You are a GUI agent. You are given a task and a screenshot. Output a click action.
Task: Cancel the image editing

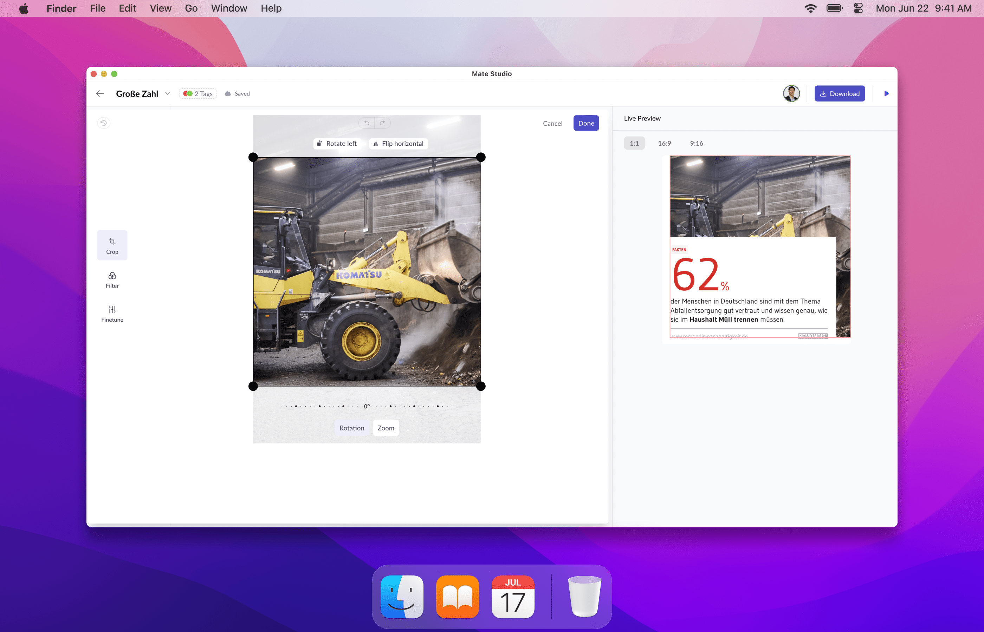552,123
